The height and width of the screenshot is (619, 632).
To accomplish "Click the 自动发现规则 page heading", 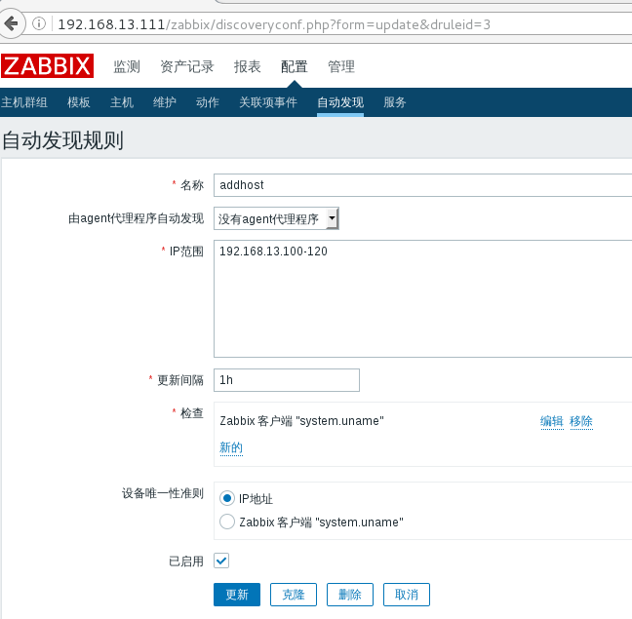I will pyautogui.click(x=62, y=140).
